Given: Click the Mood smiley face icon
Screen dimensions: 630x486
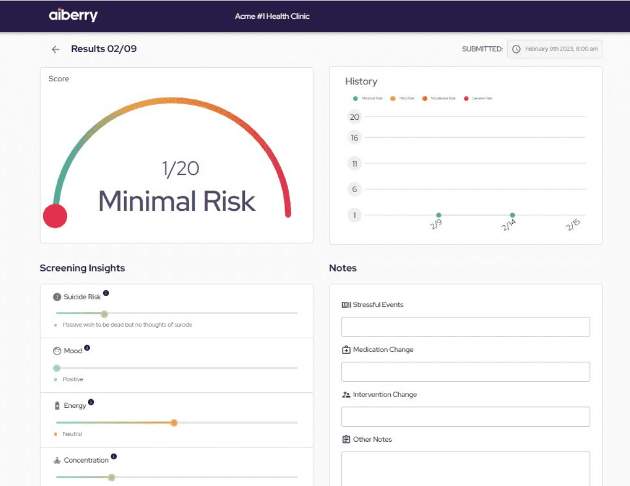Looking at the screenshot, I should (58, 351).
